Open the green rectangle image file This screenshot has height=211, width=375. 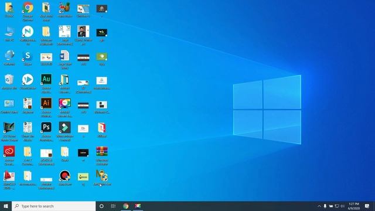pos(102,57)
